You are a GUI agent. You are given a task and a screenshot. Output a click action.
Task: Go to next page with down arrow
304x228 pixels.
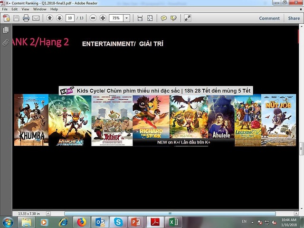[59, 18]
